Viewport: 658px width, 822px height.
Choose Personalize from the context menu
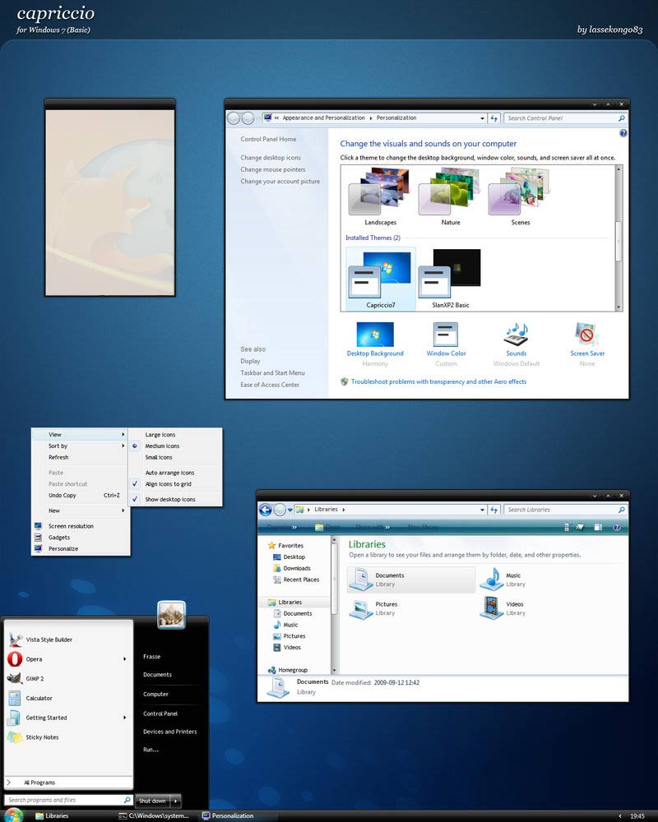click(x=63, y=548)
